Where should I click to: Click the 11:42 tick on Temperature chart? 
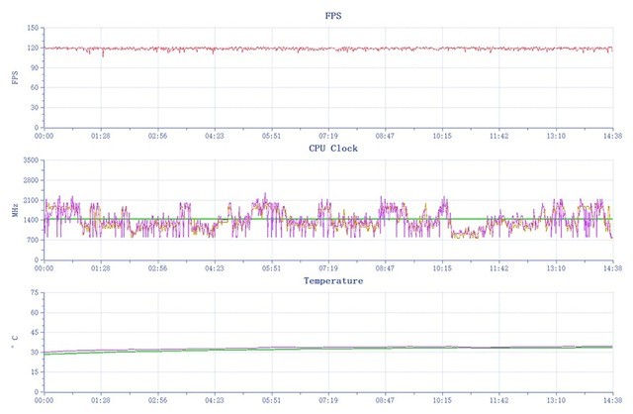click(x=499, y=401)
